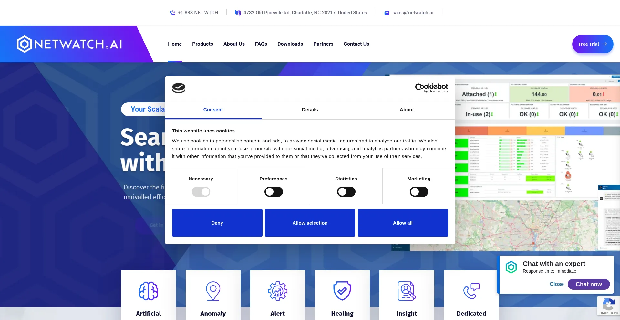The image size is (620, 320).
Task: Open the About Us menu item
Action: (x=234, y=44)
